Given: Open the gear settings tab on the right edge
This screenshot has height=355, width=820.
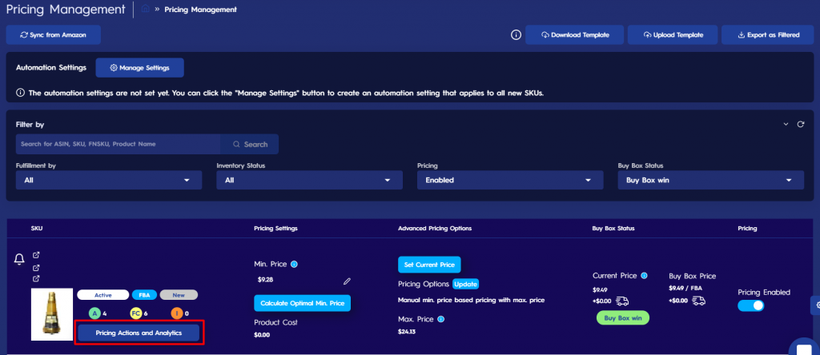Looking at the screenshot, I should point(815,305).
